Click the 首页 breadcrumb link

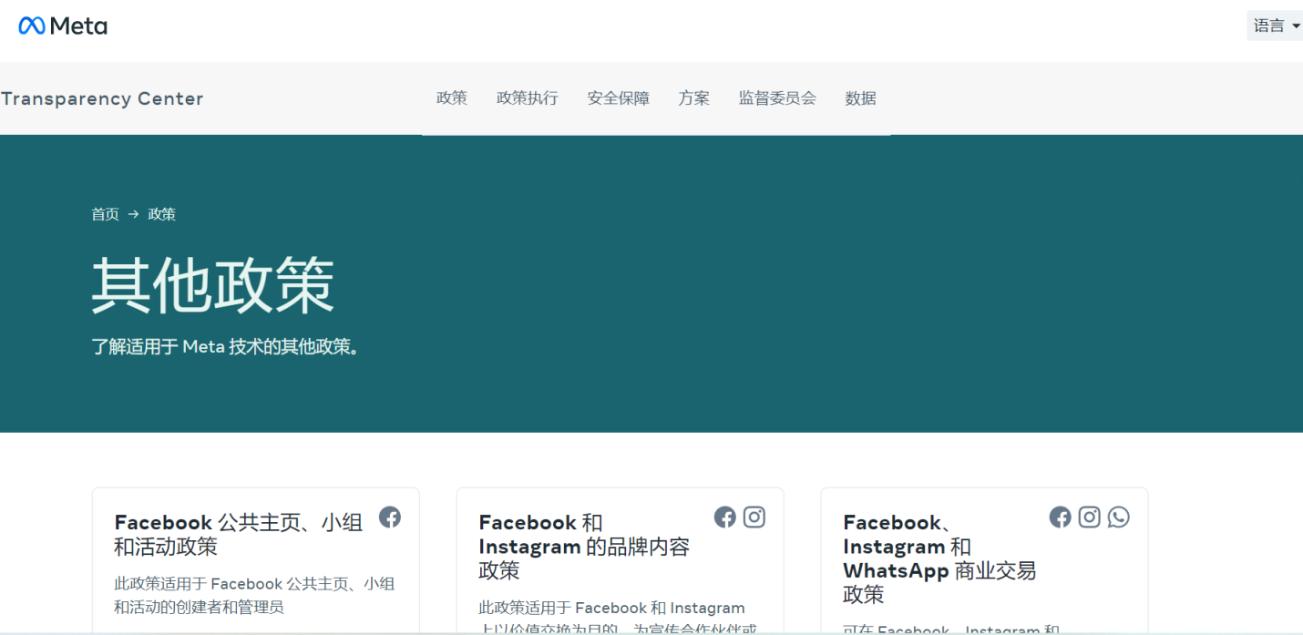click(105, 214)
